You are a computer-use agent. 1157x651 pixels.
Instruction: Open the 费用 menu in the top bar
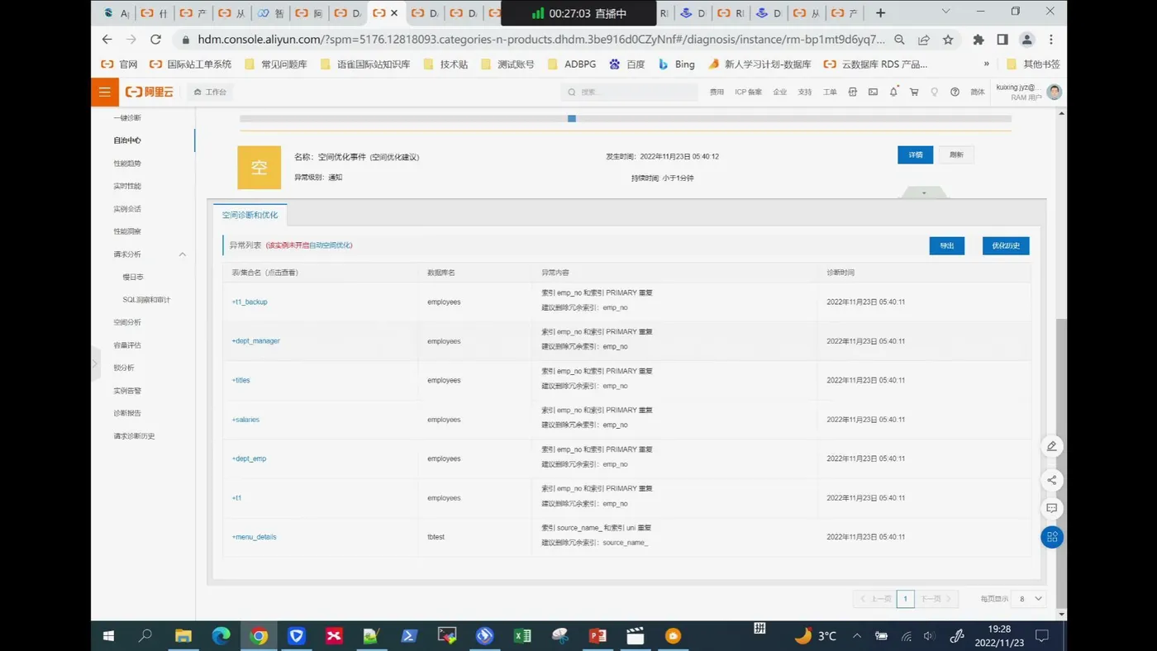coord(717,92)
